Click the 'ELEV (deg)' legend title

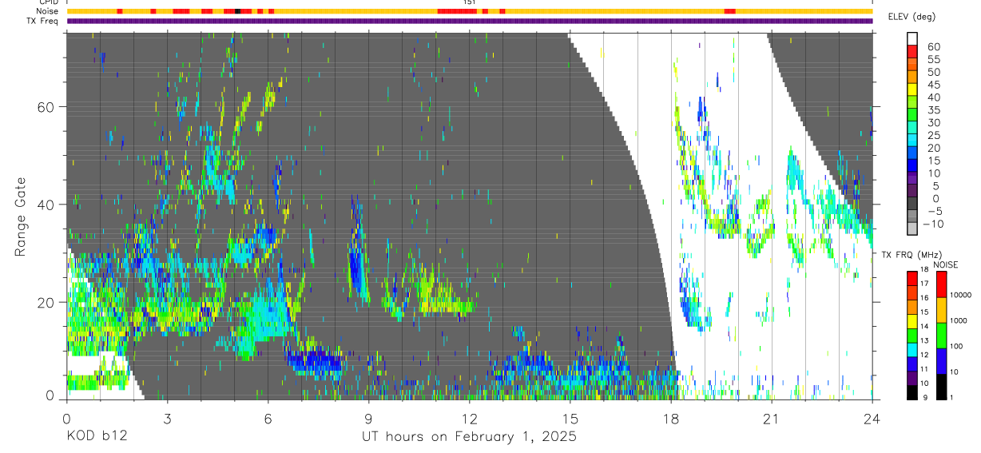tap(912, 17)
